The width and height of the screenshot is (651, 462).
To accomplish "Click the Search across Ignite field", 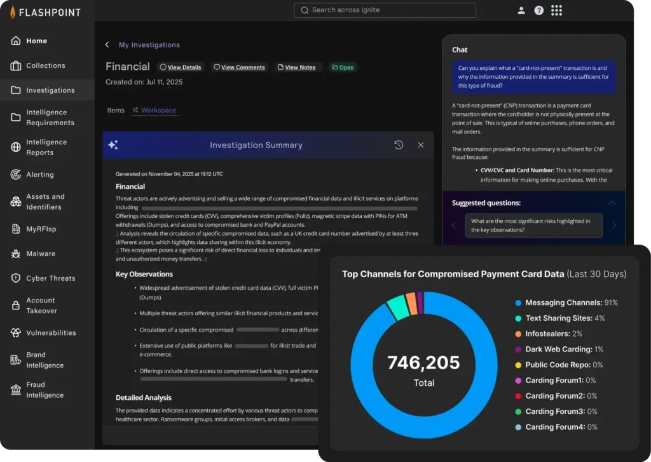I will 385,10.
